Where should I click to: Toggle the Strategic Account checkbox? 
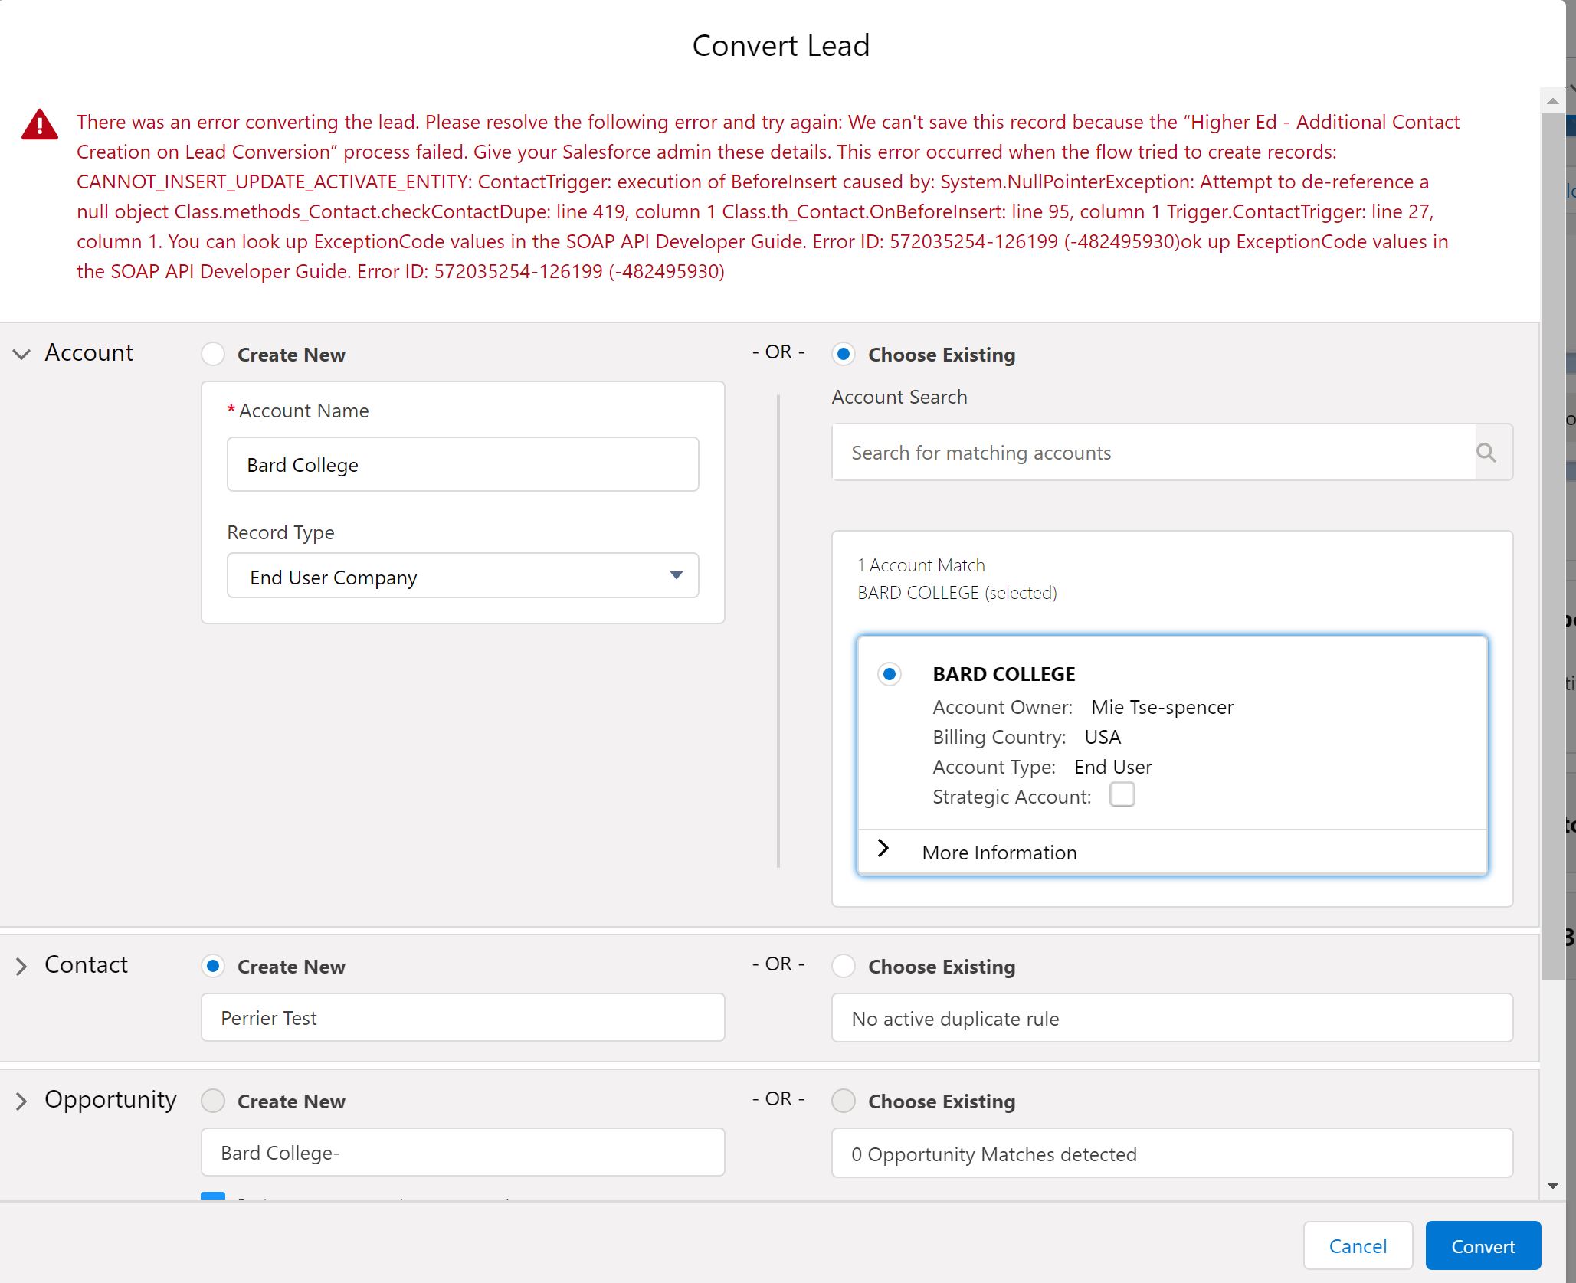click(x=1122, y=795)
